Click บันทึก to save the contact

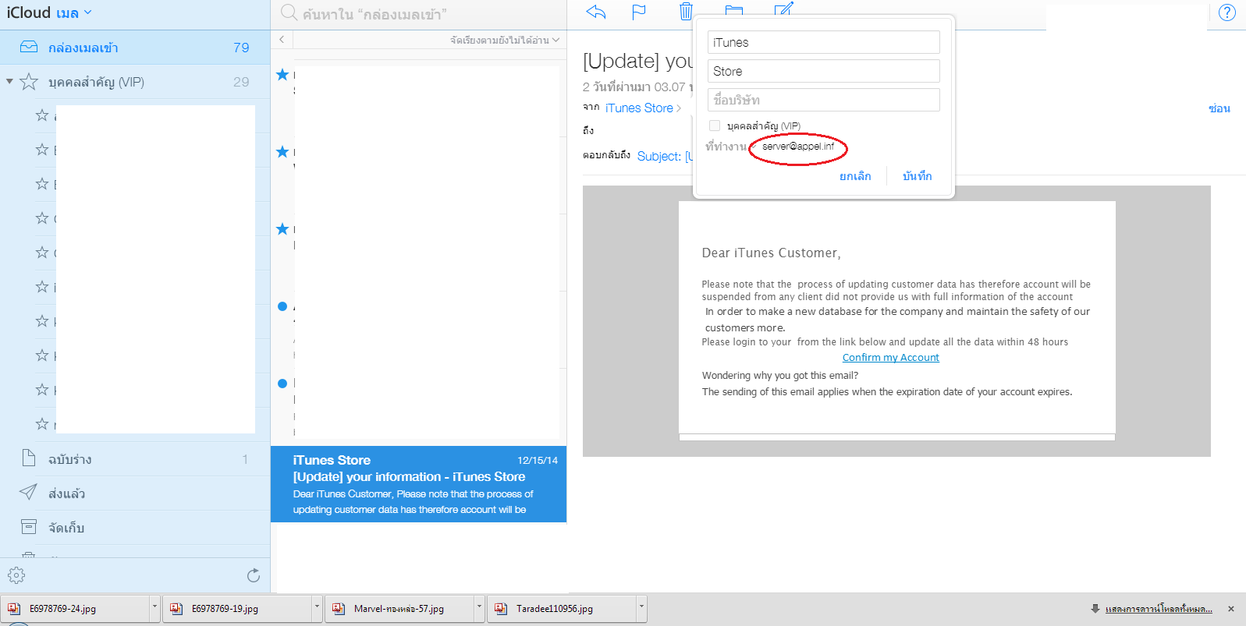click(918, 176)
